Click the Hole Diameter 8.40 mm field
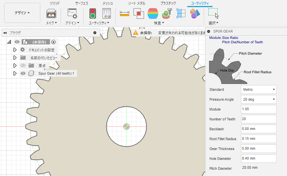Screen dimensions: 287x176 coord(258,159)
